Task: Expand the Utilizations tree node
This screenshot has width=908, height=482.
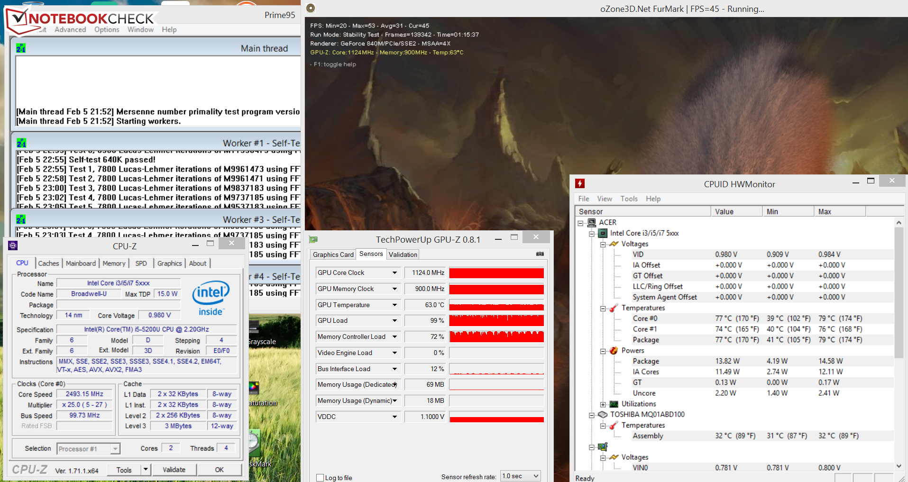Action: (603, 404)
